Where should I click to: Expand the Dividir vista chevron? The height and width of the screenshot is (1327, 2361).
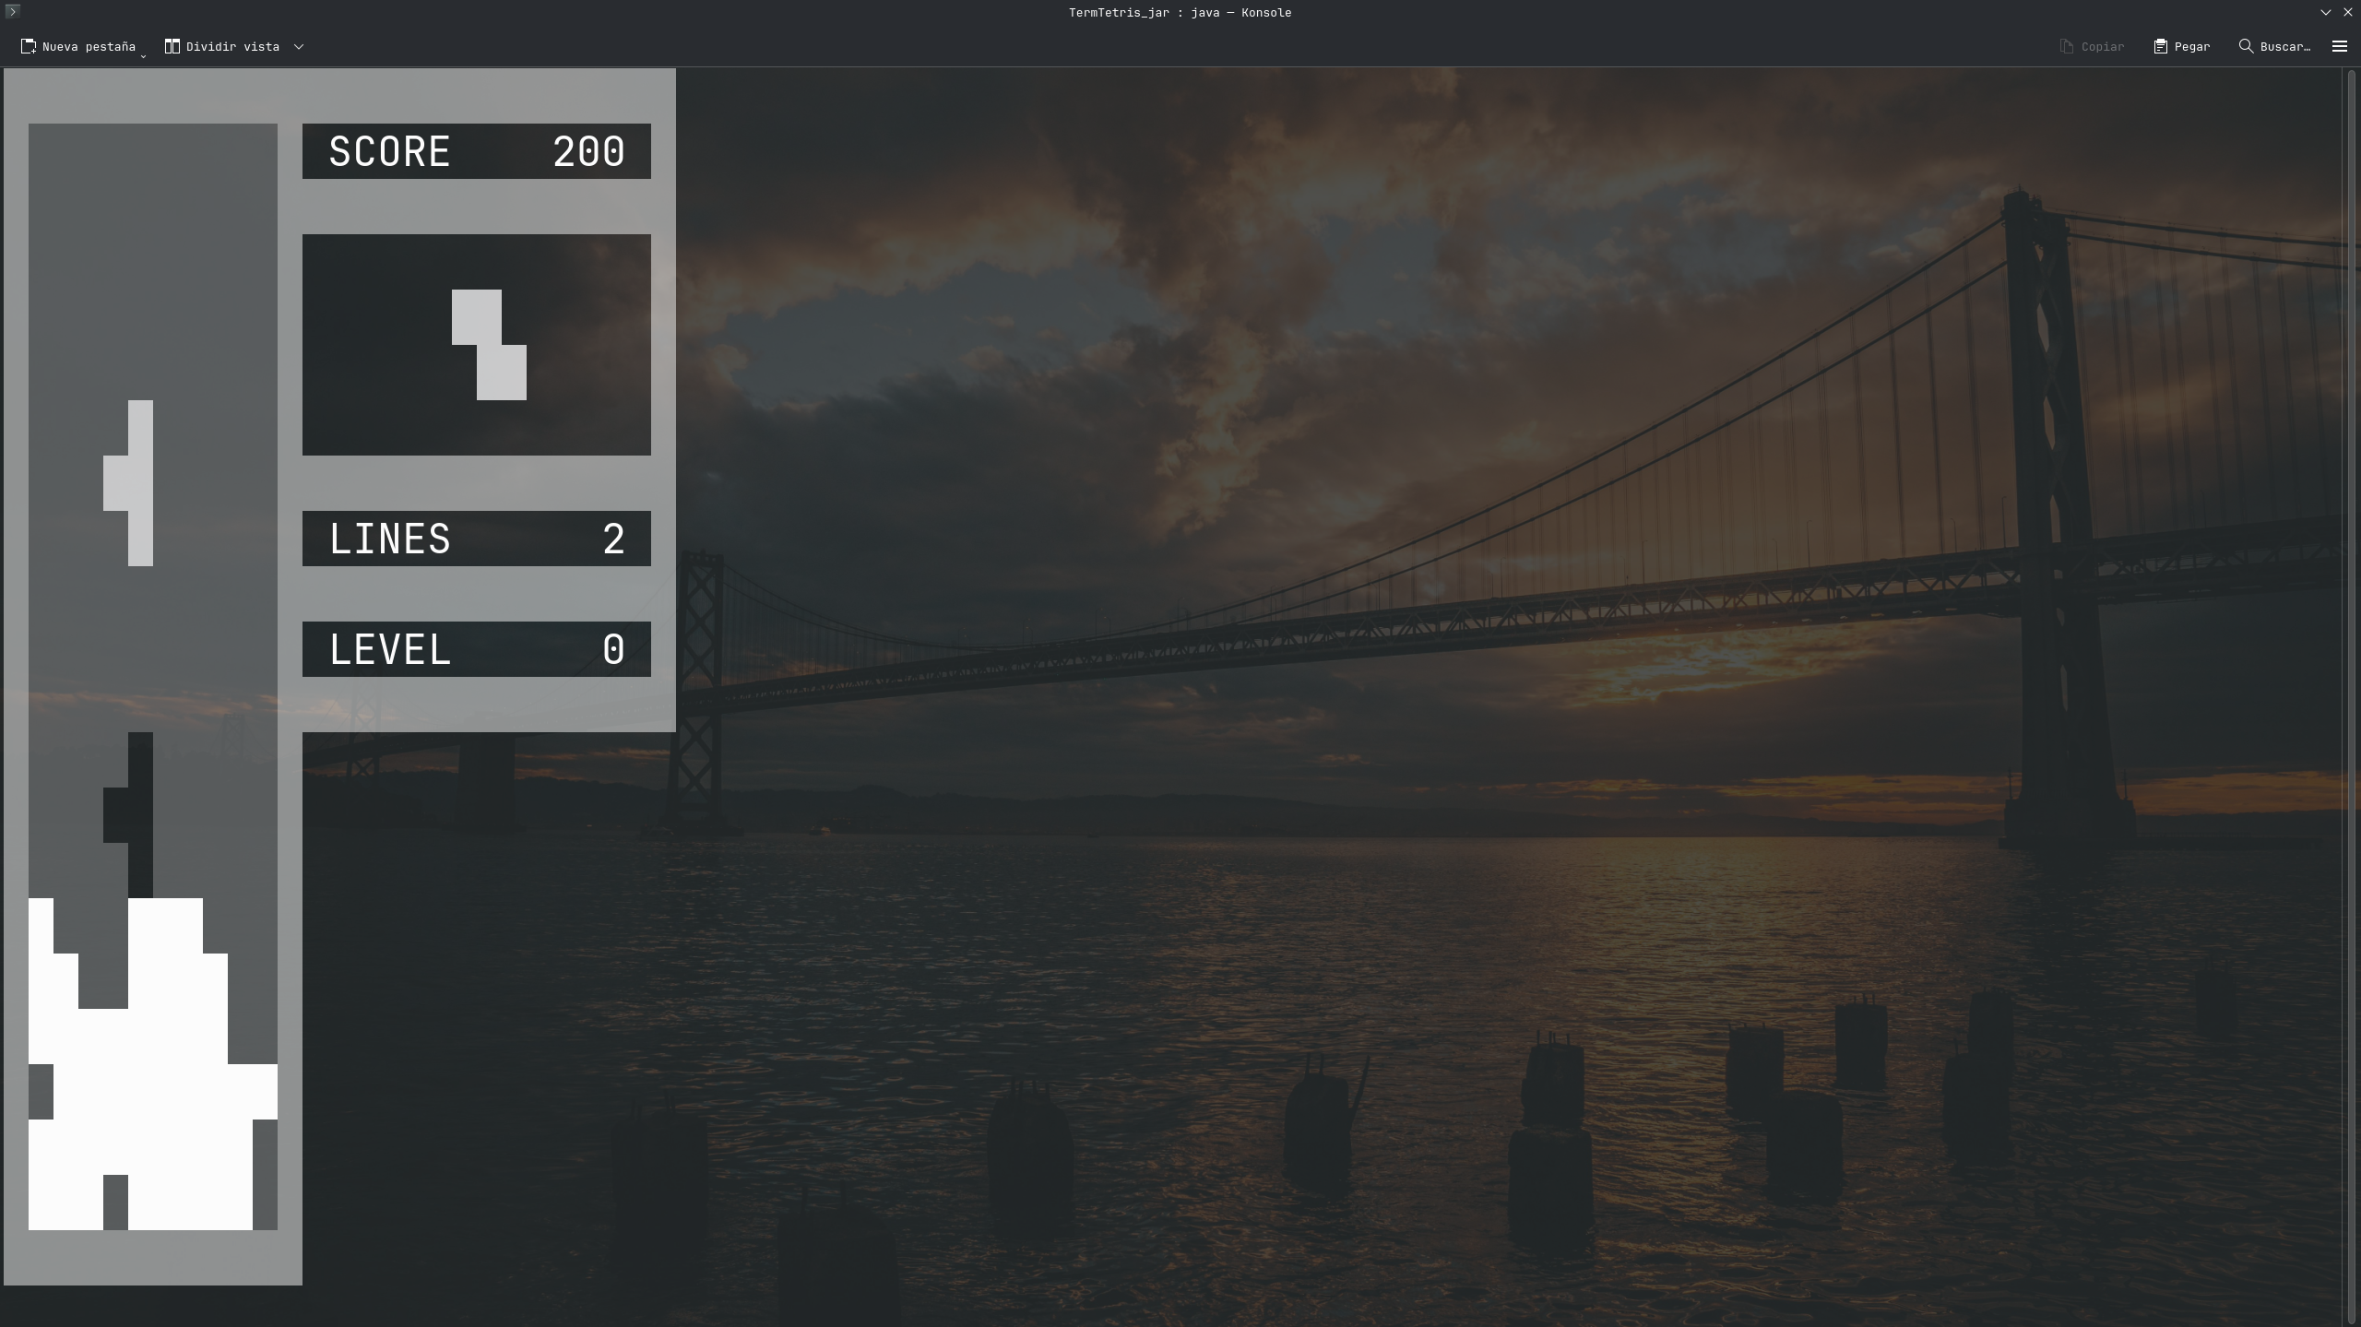pyautogui.click(x=299, y=46)
